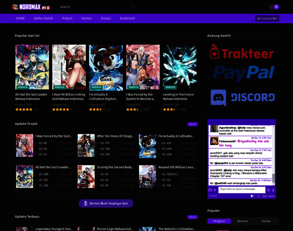Open Leveling In The Future cover

[180, 67]
